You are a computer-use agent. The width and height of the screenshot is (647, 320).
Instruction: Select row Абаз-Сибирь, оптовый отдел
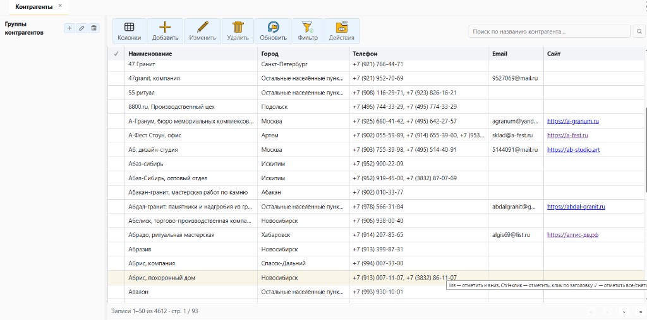[376, 178]
